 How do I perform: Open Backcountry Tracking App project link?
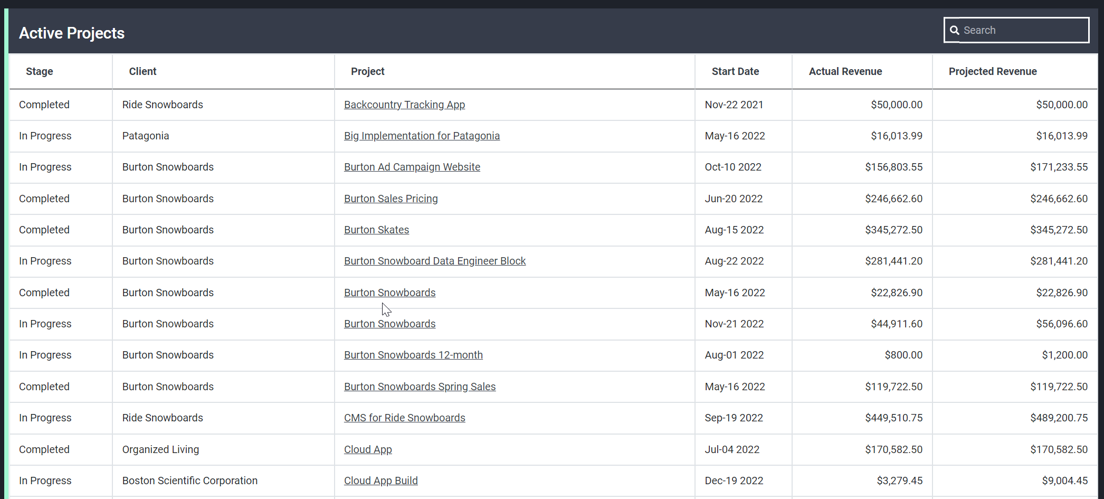click(404, 105)
